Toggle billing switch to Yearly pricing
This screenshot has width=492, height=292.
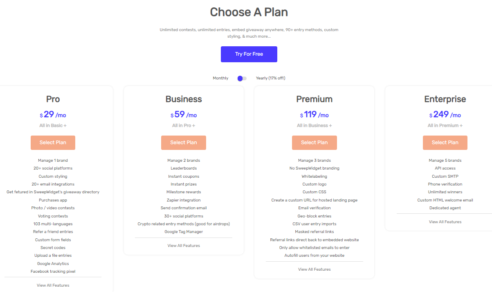click(x=241, y=78)
